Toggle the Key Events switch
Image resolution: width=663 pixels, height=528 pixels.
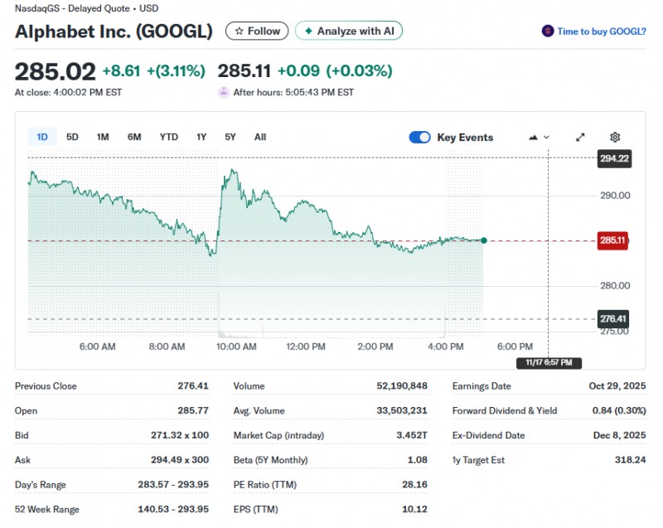click(x=419, y=138)
